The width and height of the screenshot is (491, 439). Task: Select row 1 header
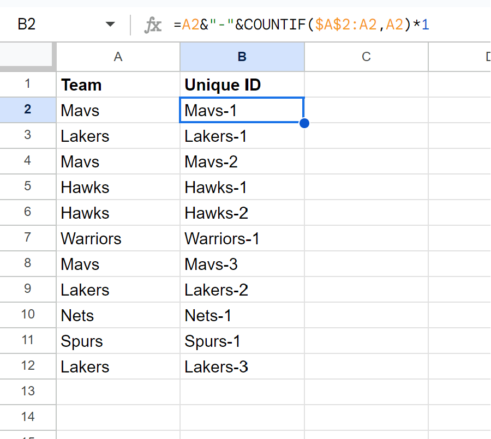pos(28,84)
